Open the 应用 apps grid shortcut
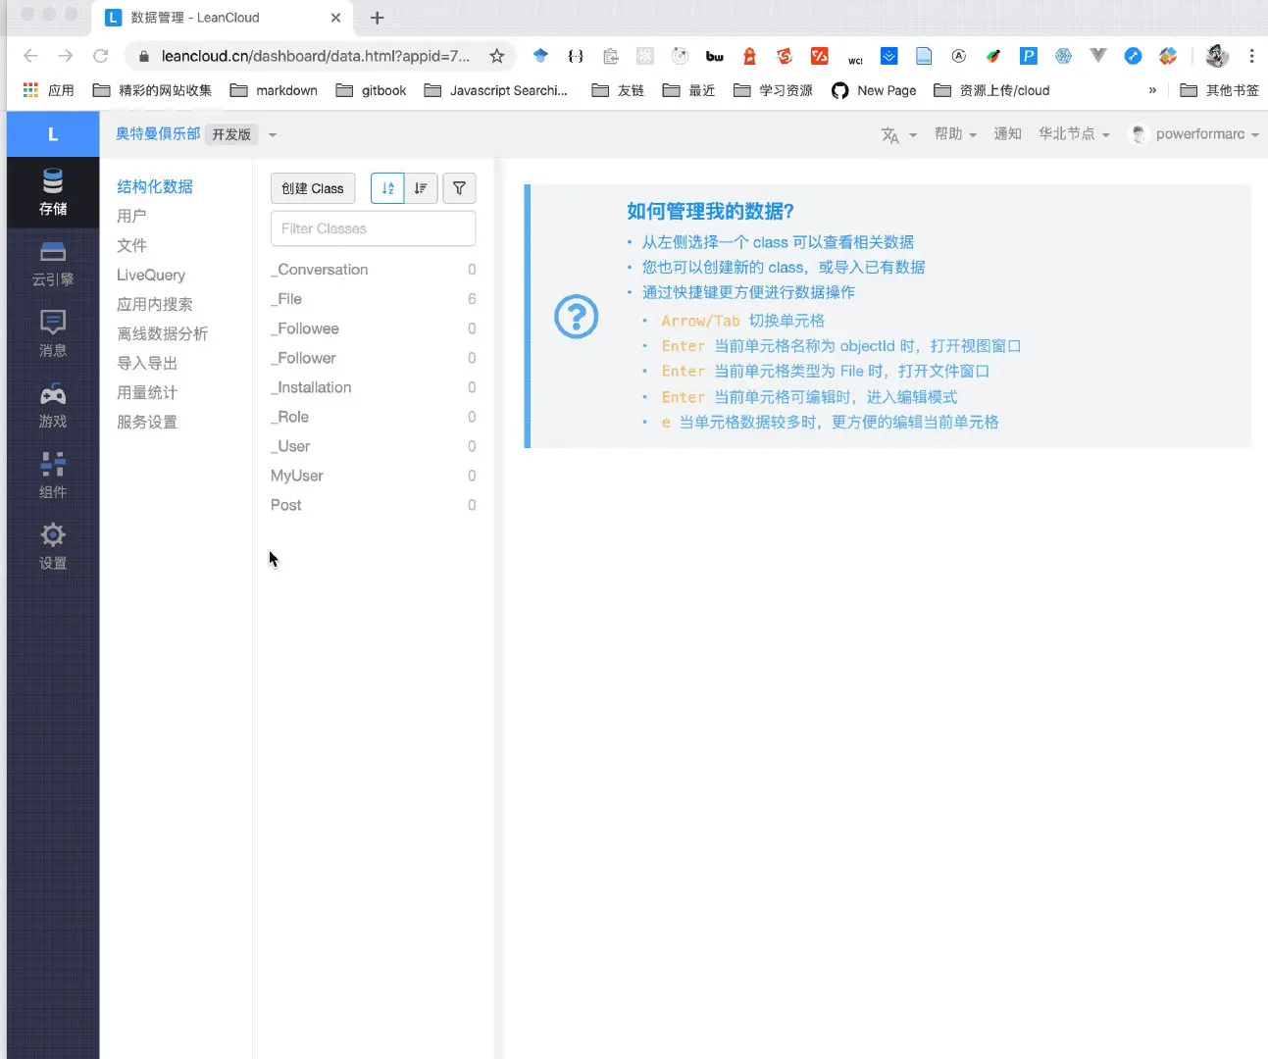 click(48, 90)
